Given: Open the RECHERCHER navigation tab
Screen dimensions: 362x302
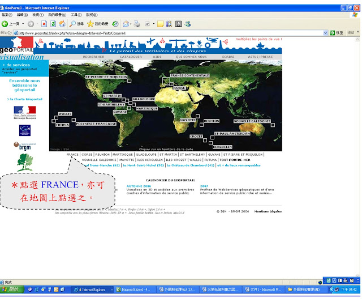Looking at the screenshot, I should pos(93,57).
